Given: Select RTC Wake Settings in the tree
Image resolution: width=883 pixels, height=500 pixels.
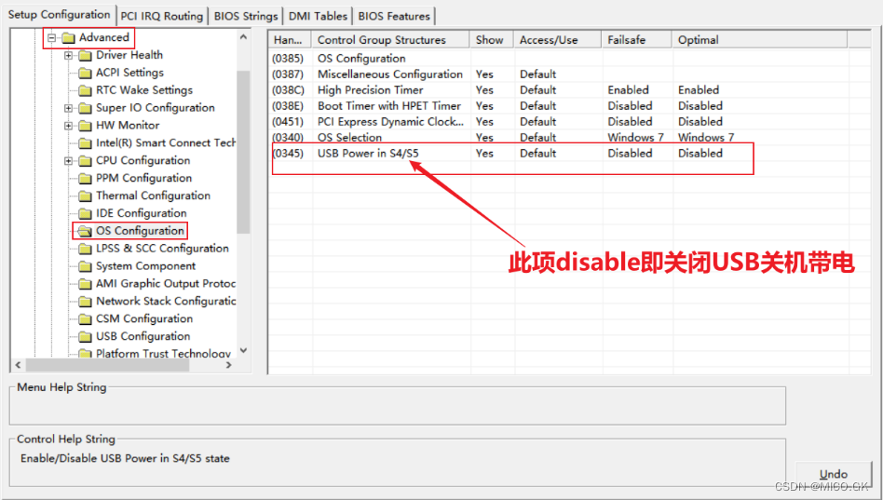Looking at the screenshot, I should 144,90.
